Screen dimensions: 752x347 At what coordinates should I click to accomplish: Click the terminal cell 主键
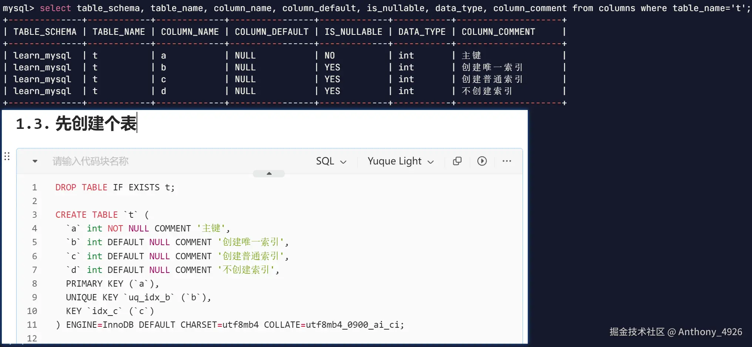[471, 56]
